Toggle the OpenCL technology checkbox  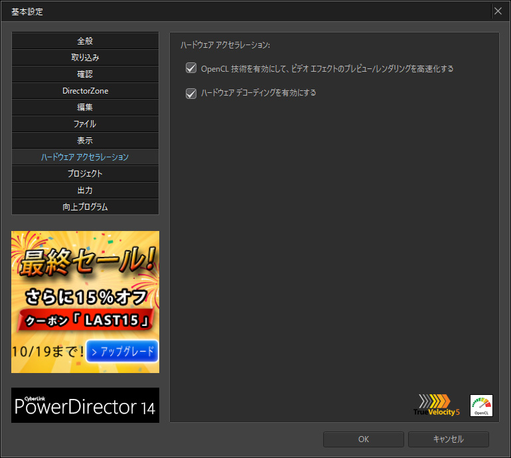click(x=191, y=68)
